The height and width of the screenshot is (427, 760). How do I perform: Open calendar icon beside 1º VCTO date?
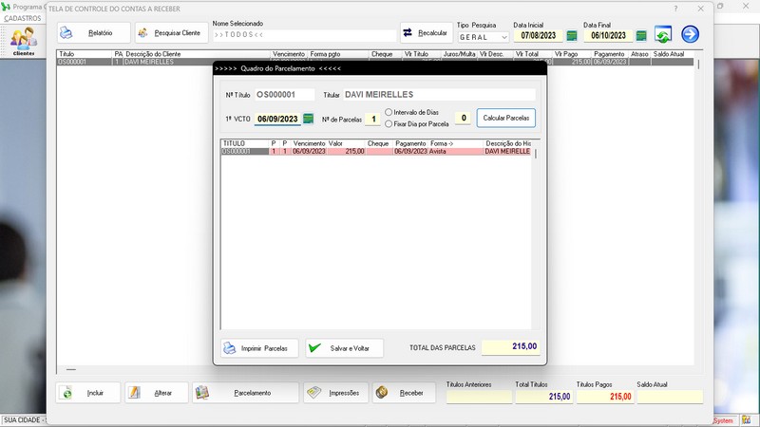pyautogui.click(x=308, y=119)
